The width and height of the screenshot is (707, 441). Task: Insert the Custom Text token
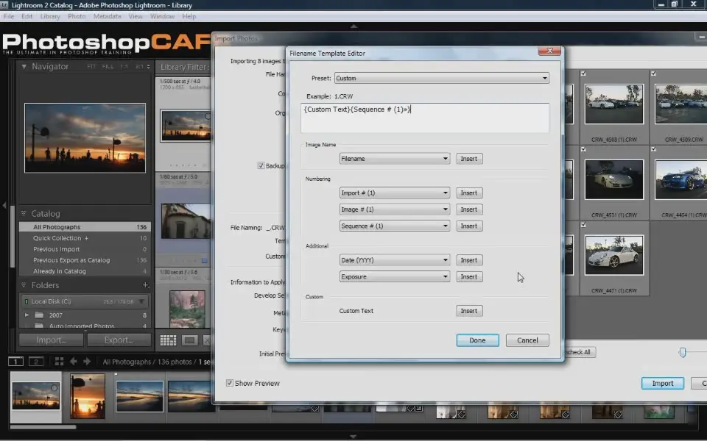coord(469,311)
